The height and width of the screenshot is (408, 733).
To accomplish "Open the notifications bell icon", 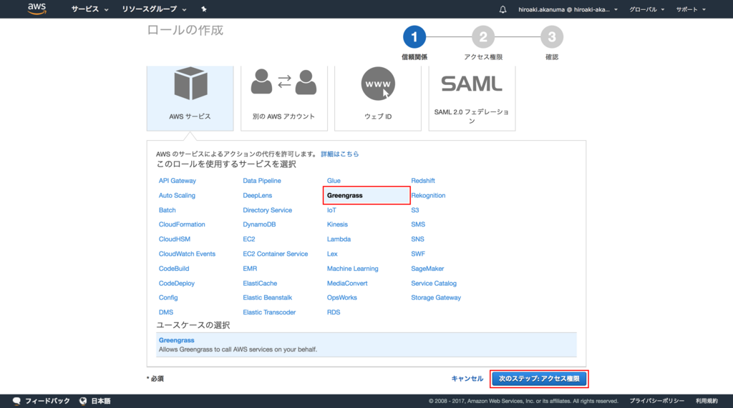I will tap(503, 9).
